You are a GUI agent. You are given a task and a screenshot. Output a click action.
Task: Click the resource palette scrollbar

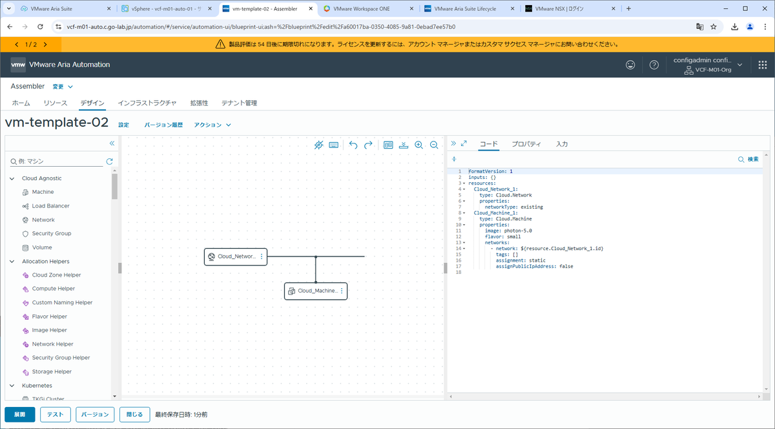[x=115, y=187]
